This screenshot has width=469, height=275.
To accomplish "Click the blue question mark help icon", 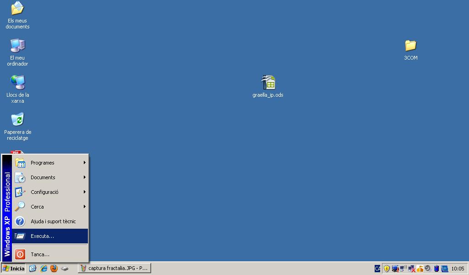I will tap(20, 221).
